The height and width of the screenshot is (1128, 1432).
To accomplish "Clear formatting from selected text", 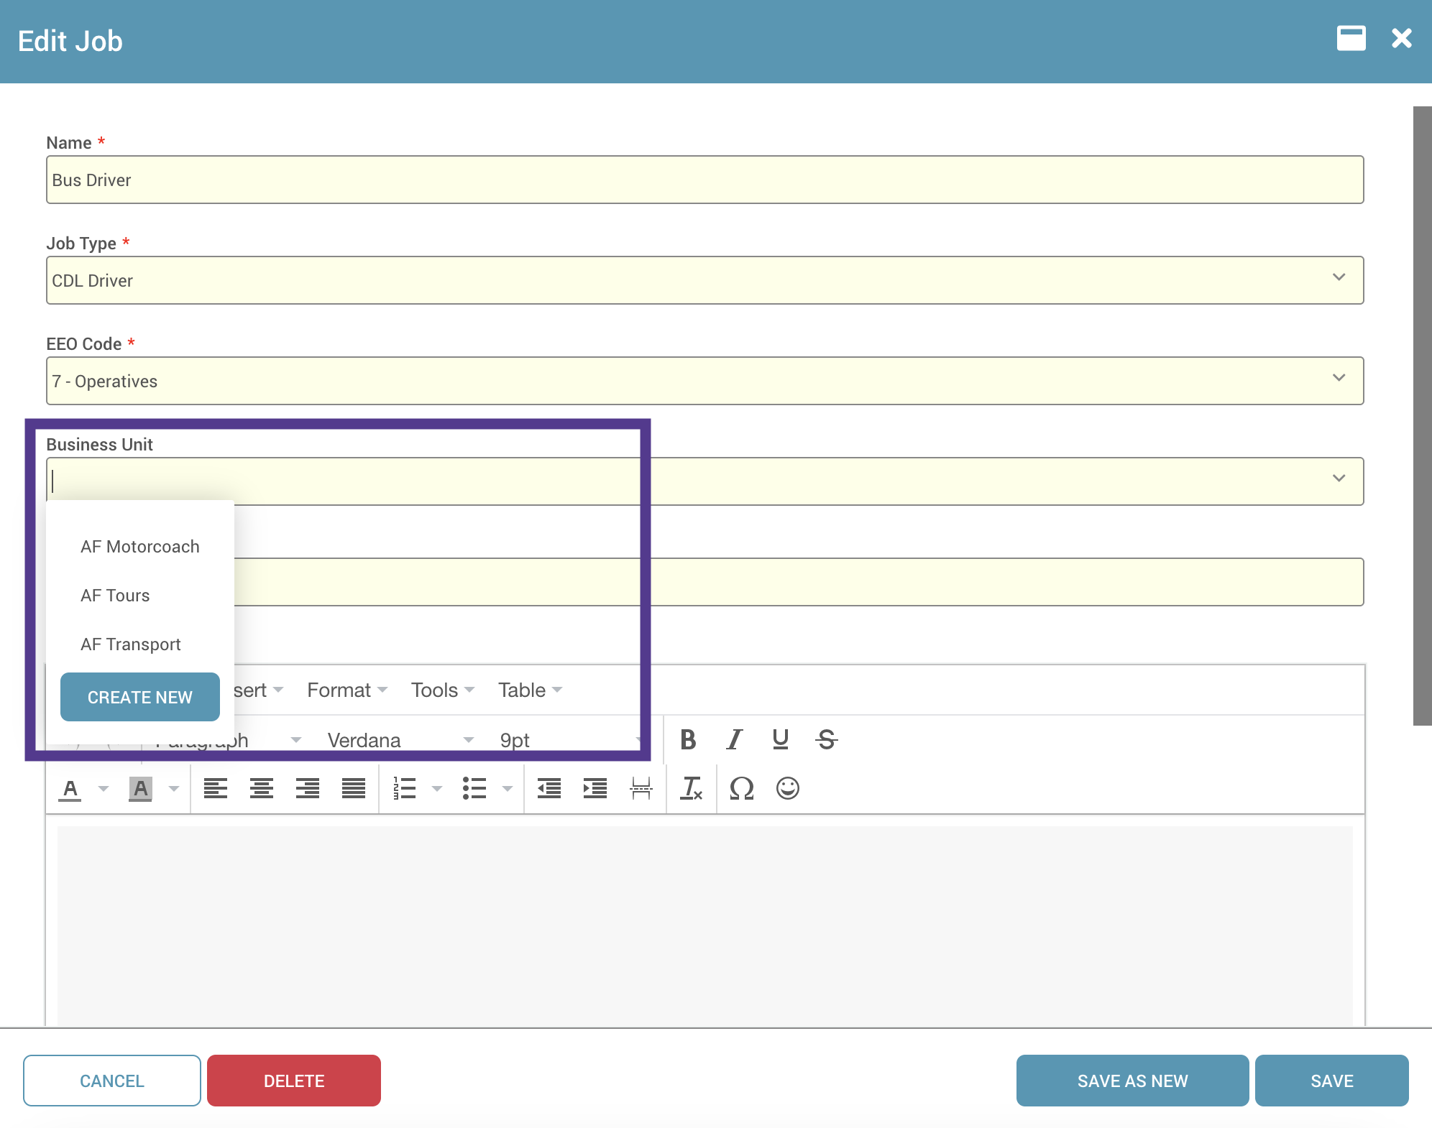I will pos(691,788).
